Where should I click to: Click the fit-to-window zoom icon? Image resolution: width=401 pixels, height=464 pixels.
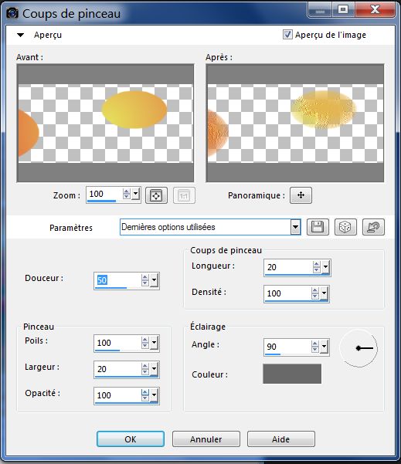(156, 195)
